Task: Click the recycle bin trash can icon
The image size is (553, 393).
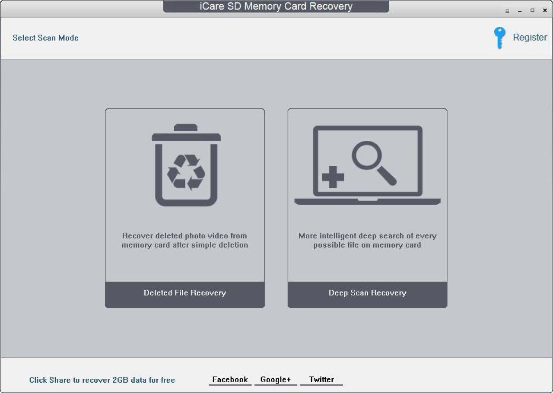Action: tap(186, 165)
